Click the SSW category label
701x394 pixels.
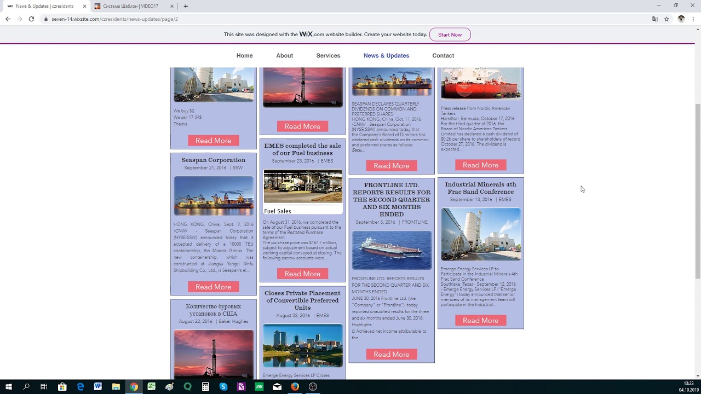click(238, 168)
